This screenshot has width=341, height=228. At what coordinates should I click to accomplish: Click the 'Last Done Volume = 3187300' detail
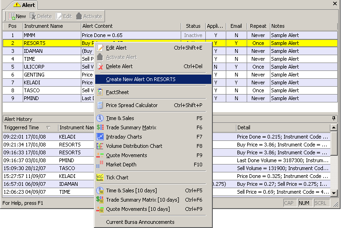(282, 160)
